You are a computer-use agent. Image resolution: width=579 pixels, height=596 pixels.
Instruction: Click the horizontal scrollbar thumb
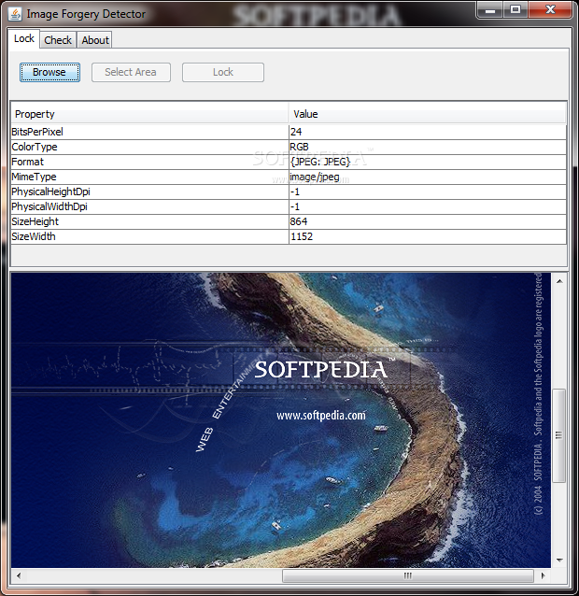tap(408, 575)
